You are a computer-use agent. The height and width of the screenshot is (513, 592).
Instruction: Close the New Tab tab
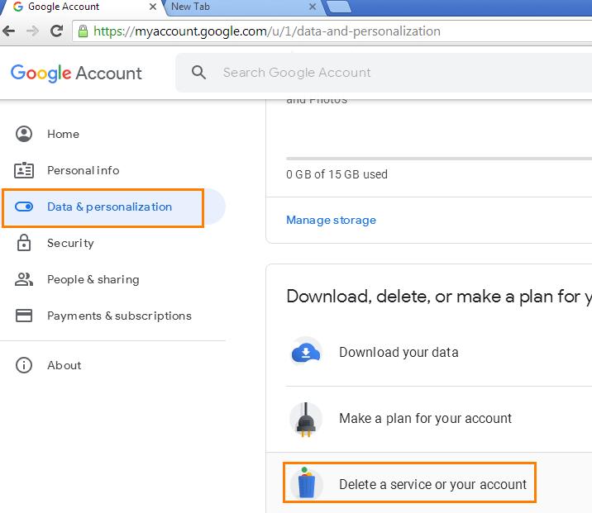tap(313, 7)
